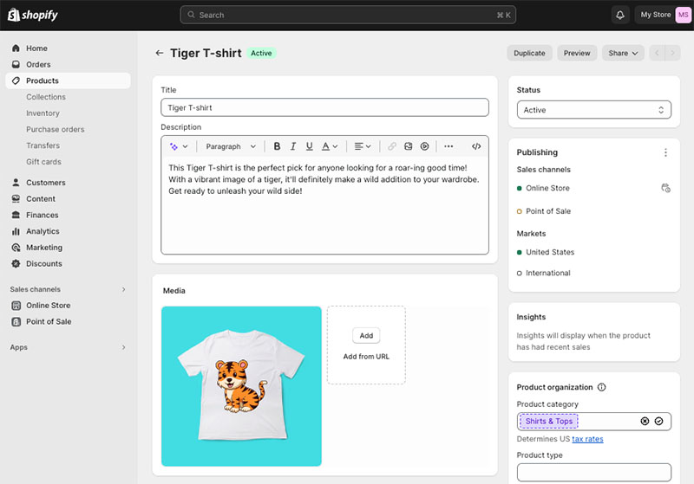
Task: Open the Paragraph style dropdown
Action: pos(231,146)
